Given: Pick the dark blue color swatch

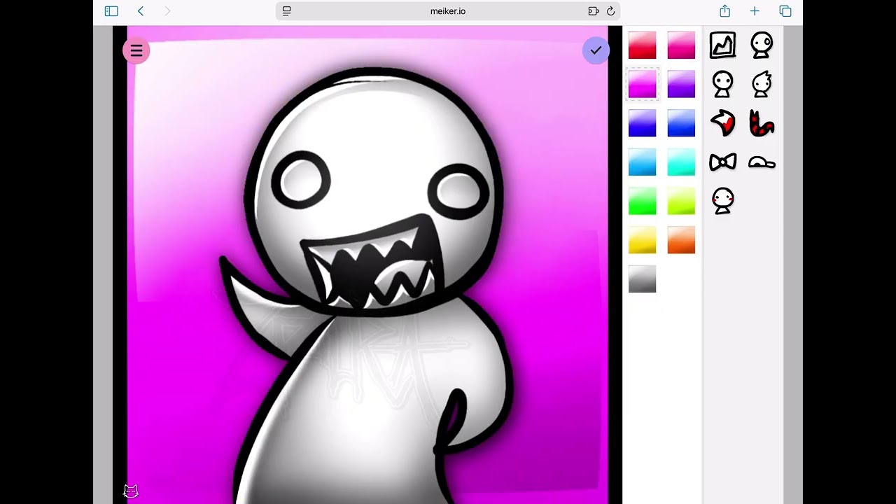Looking at the screenshot, I should click(642, 123).
